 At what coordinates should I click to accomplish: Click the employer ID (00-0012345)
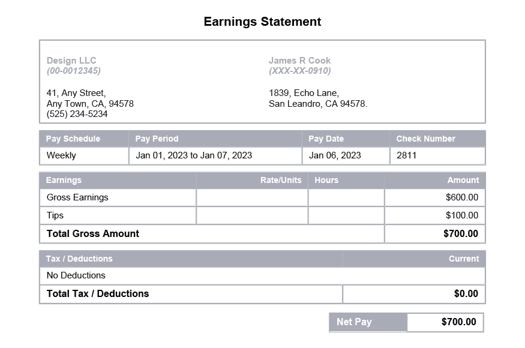pyautogui.click(x=74, y=71)
